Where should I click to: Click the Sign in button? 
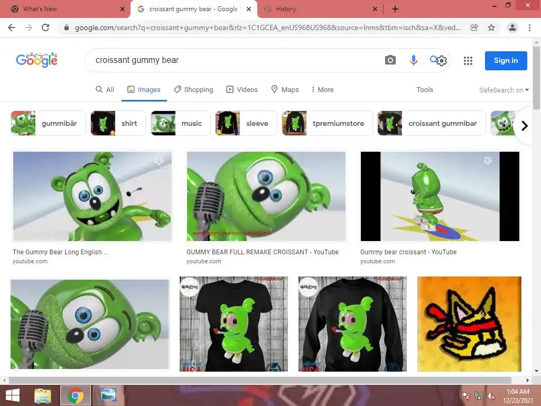(x=506, y=60)
